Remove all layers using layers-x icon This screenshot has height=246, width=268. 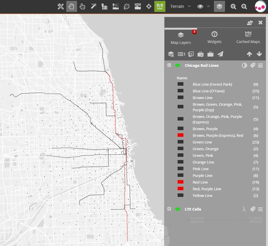tap(171, 54)
